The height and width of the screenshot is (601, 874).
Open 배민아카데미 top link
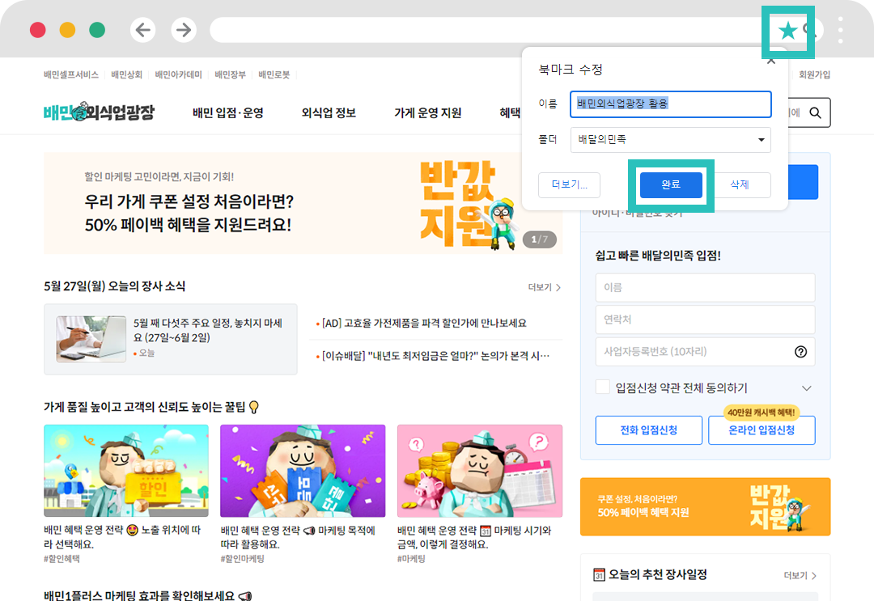click(178, 74)
